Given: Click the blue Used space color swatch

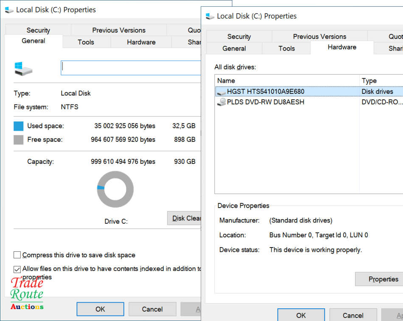Looking at the screenshot, I should tap(19, 126).
